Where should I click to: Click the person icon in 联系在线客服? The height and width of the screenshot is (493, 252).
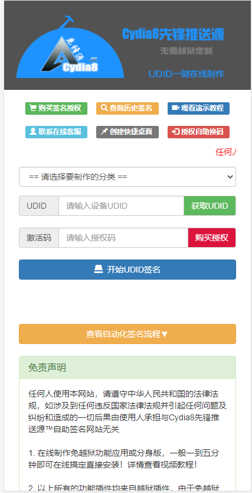pyautogui.click(x=32, y=132)
